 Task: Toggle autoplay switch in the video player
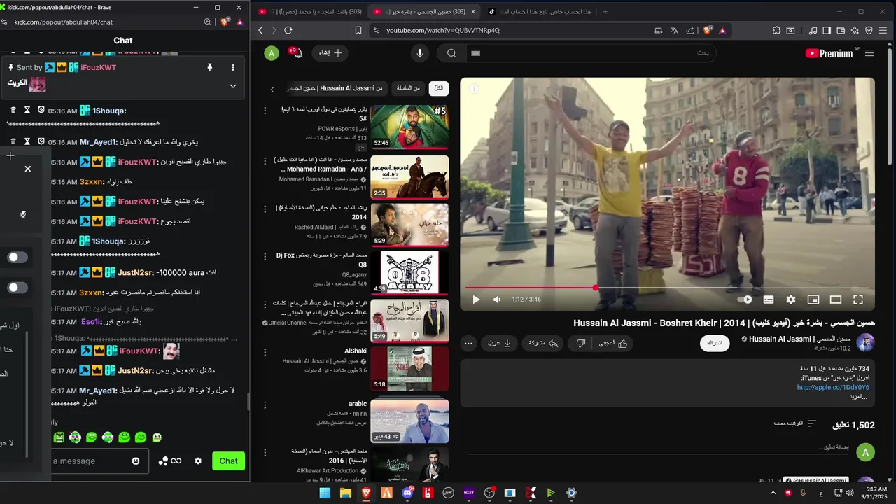coord(745,300)
